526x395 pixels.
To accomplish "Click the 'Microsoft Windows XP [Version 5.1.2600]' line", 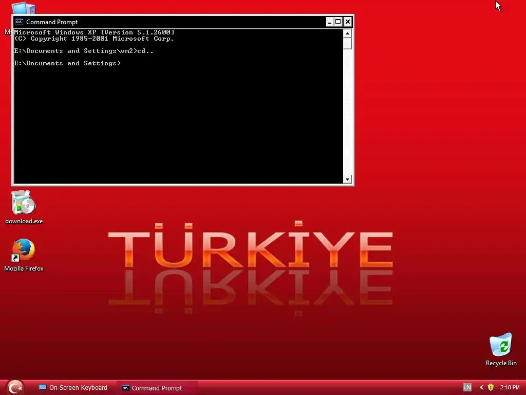I will (95, 32).
